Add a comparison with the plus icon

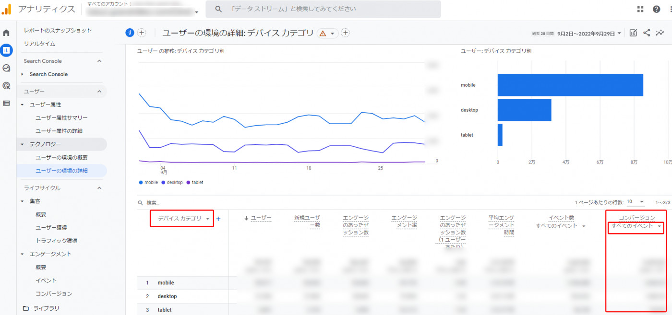pos(141,33)
